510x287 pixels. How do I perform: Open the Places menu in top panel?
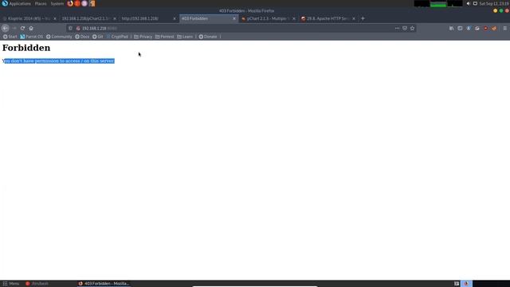(x=41, y=3)
